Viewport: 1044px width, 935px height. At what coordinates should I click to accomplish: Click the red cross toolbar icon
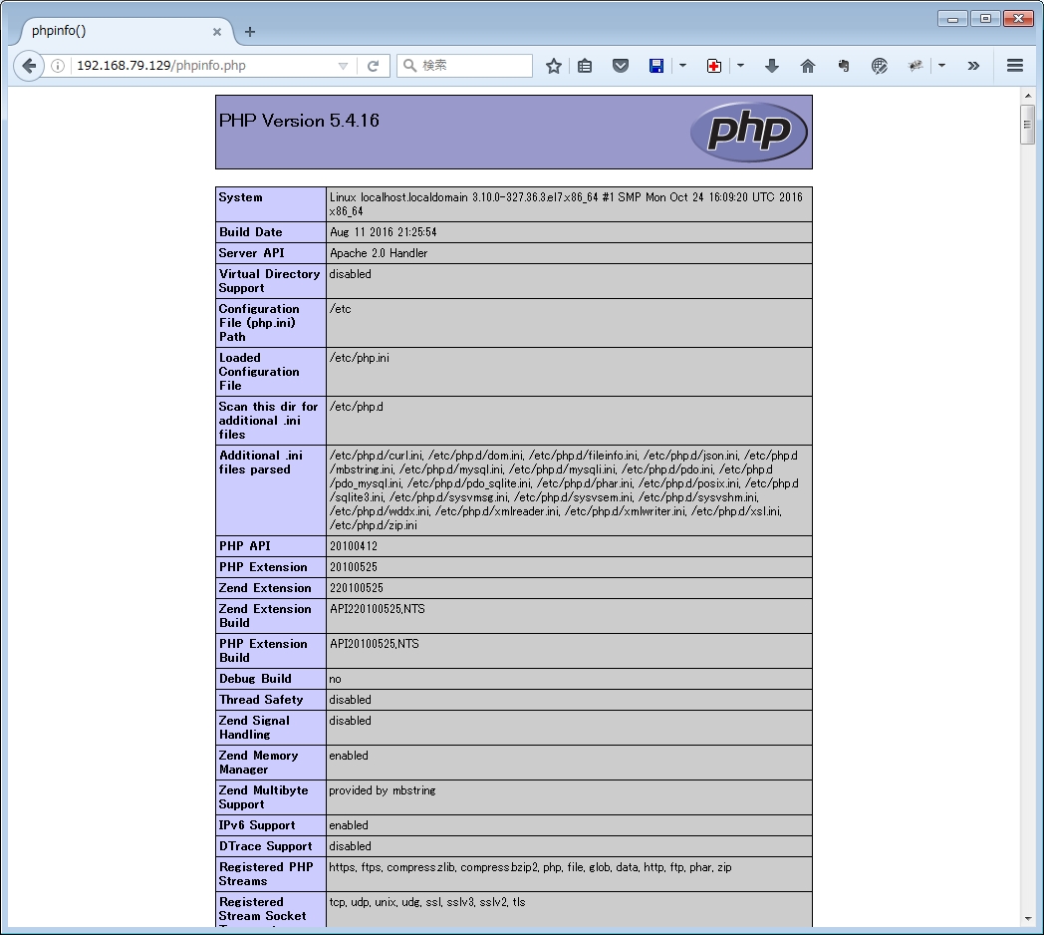tap(714, 66)
